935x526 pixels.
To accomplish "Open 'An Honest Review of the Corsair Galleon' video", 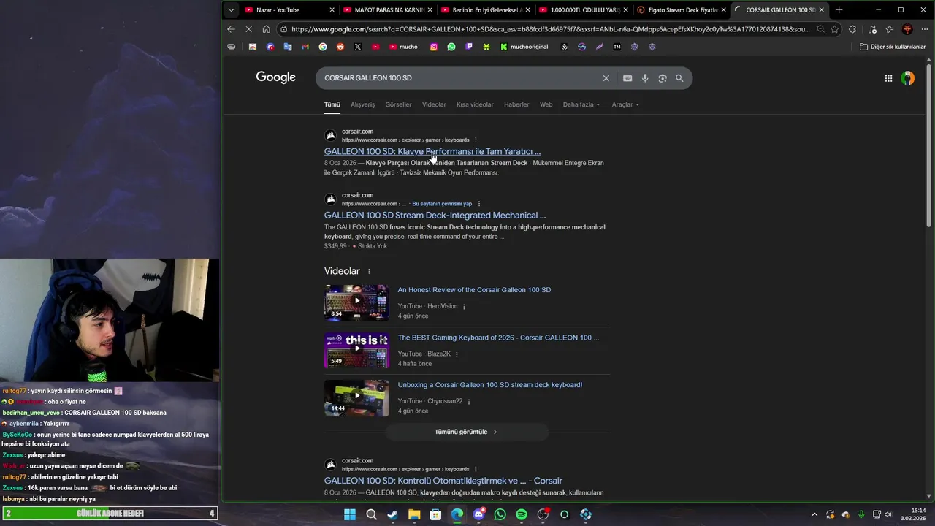I will pyautogui.click(x=474, y=290).
